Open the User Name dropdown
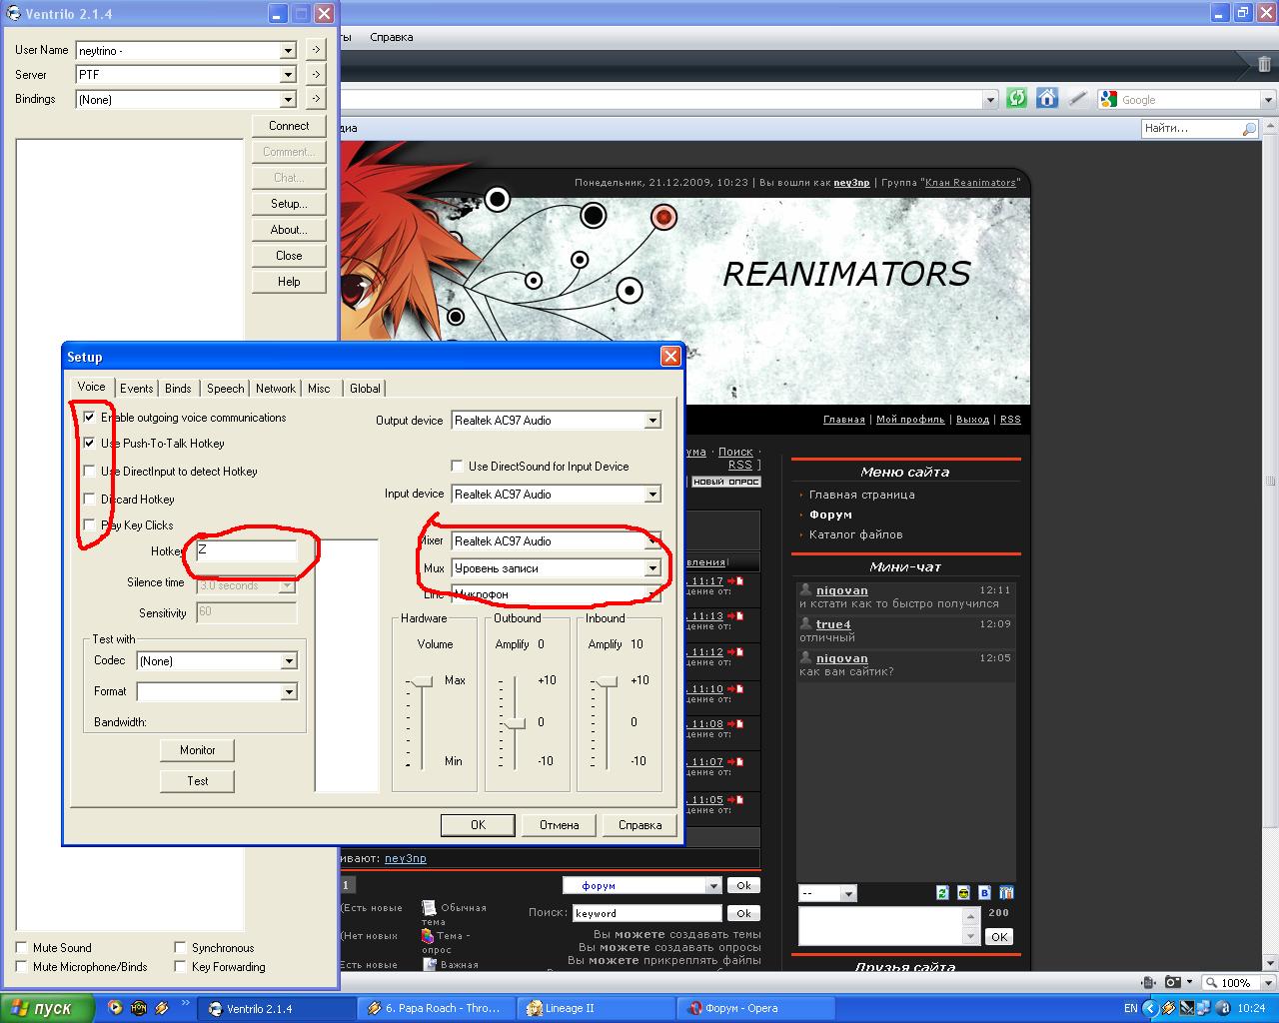The width and height of the screenshot is (1279, 1023). (x=288, y=50)
